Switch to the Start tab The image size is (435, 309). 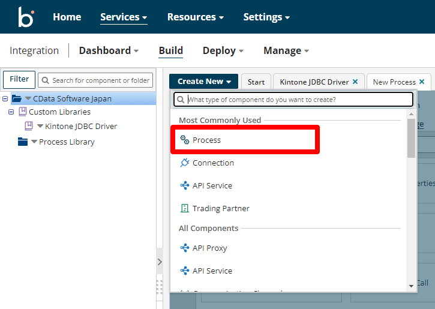(256, 82)
